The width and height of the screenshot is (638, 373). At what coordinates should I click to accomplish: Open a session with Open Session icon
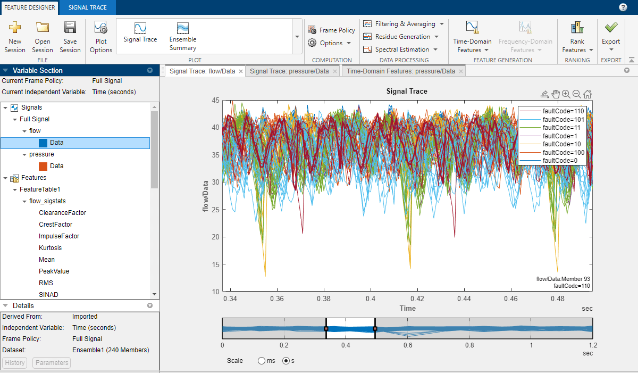(43, 28)
